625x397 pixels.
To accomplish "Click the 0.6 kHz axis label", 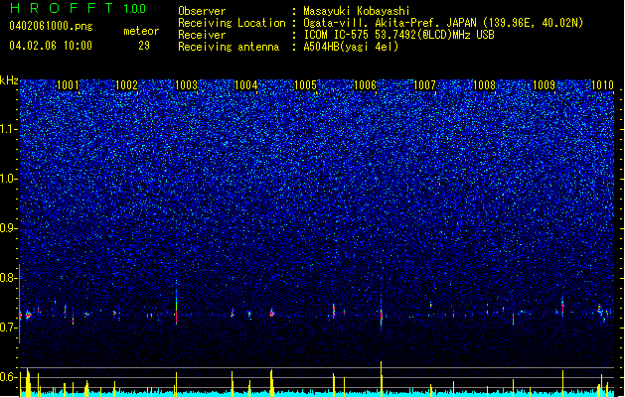I will [8, 377].
